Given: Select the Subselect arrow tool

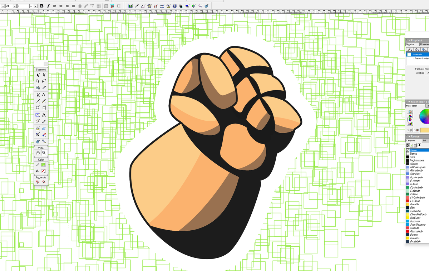Looking at the screenshot, I should [x=44, y=75].
